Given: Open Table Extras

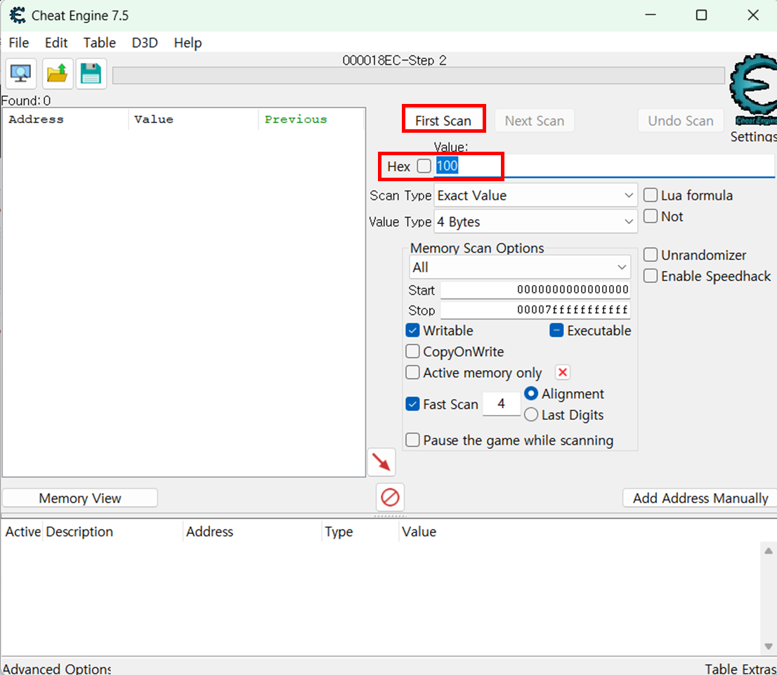Looking at the screenshot, I should point(740,669).
